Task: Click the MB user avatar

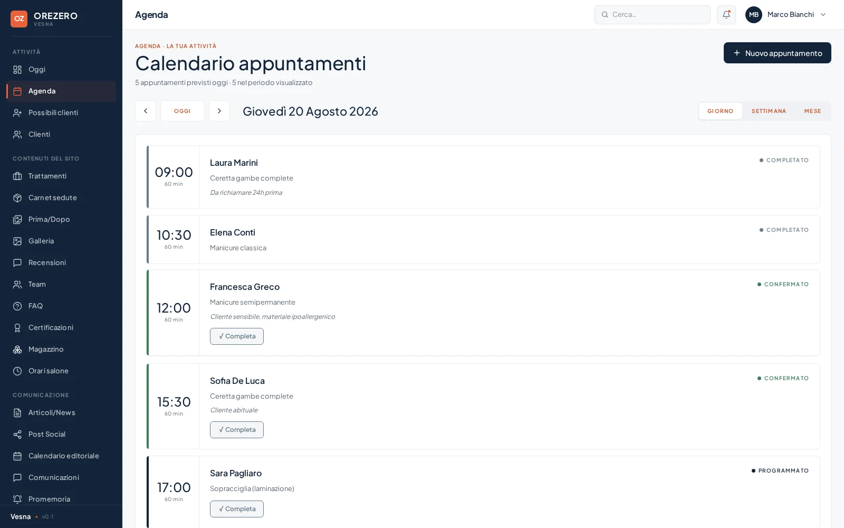Action: click(754, 15)
